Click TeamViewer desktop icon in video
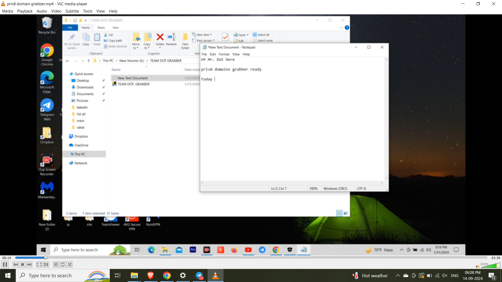Image resolution: width=502 pixels, height=282 pixels. (x=110, y=222)
